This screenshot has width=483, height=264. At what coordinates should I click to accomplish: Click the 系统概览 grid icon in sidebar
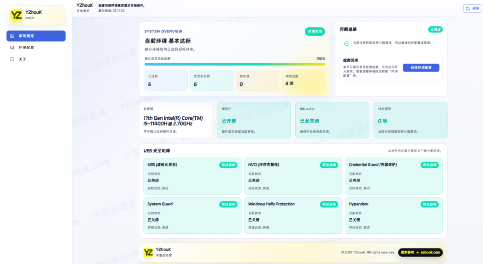pos(12,36)
